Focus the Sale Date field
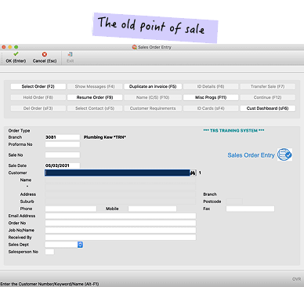Image resolution: width=304 pixels, height=287 pixels. coord(63,165)
